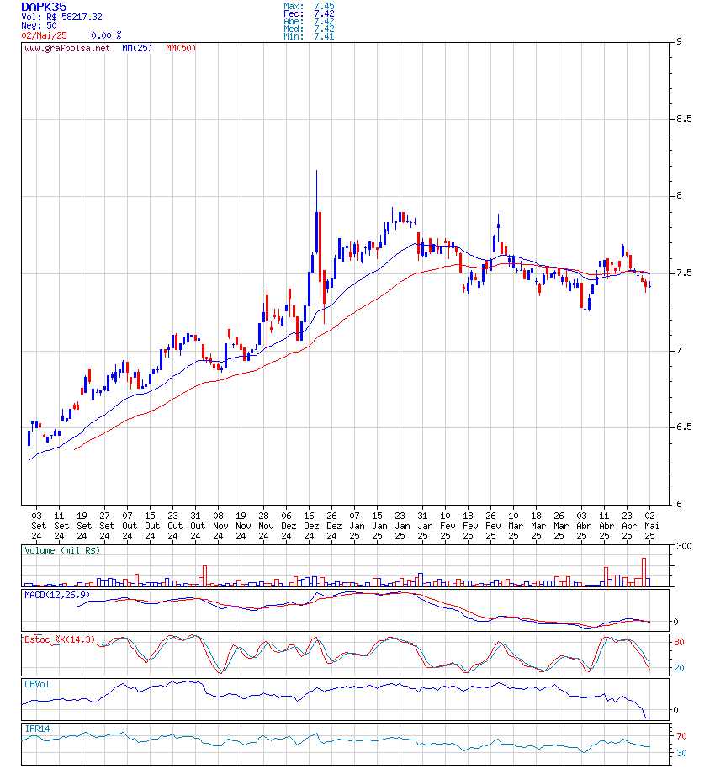Click the Fec: 7.42 closing value
715x774 pixels.
309,13
